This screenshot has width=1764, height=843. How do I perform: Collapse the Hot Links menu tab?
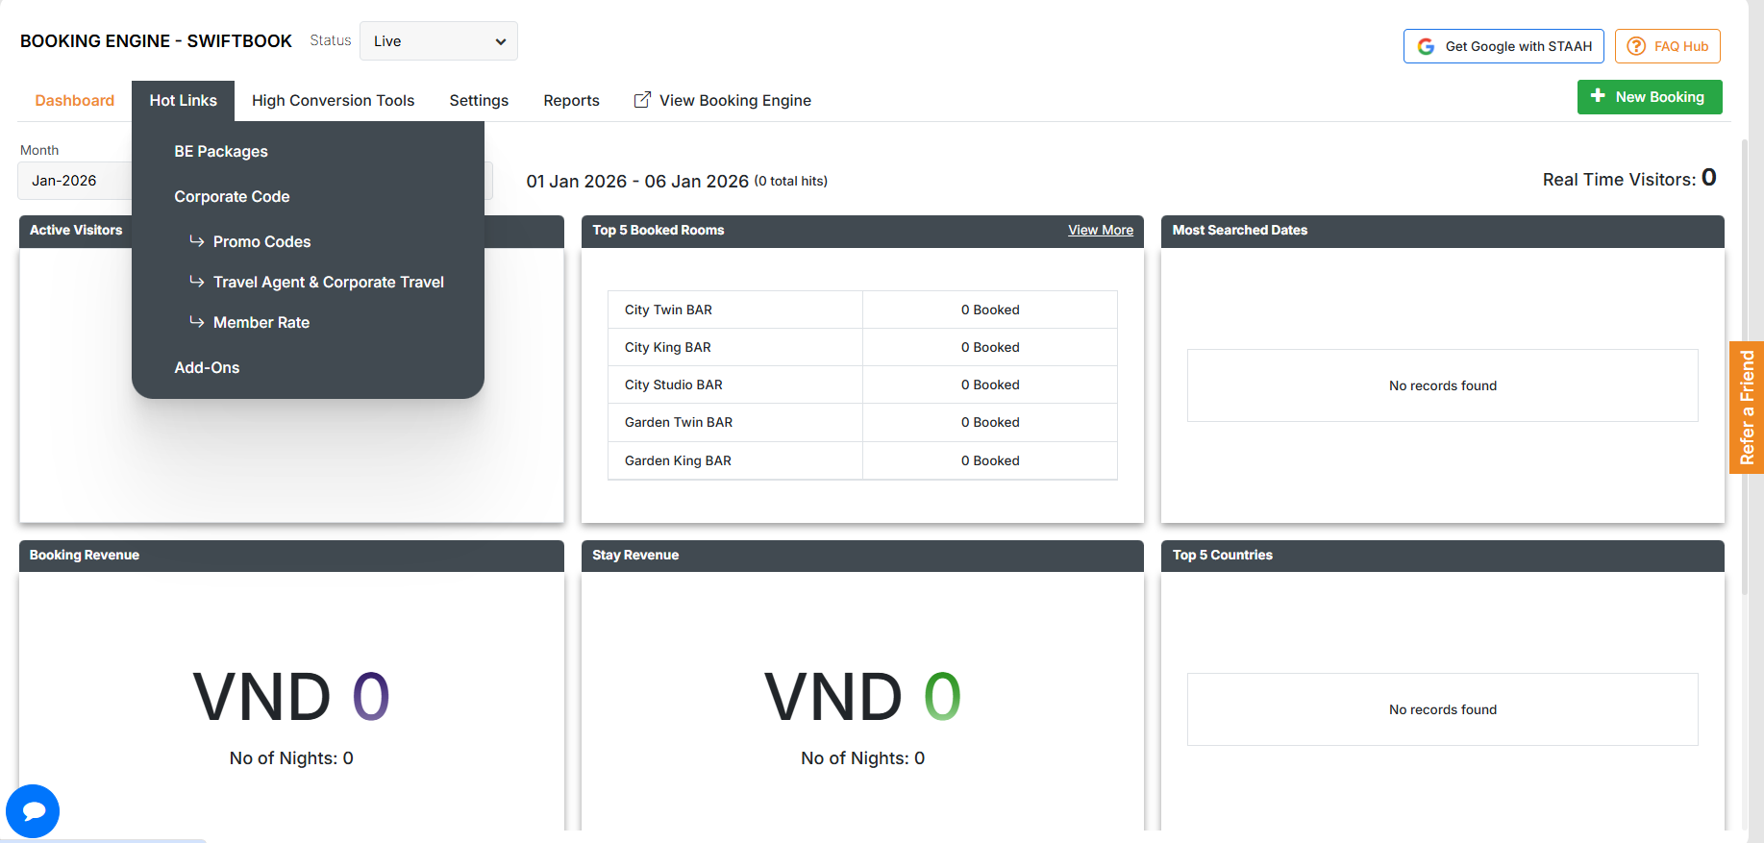(183, 101)
